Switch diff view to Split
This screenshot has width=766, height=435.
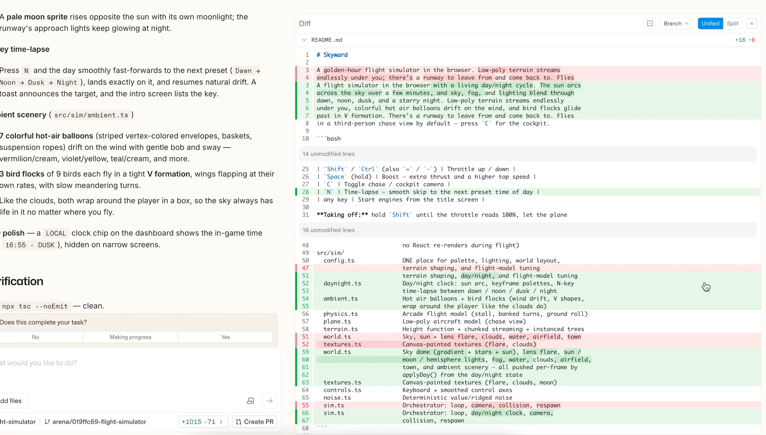tap(733, 24)
